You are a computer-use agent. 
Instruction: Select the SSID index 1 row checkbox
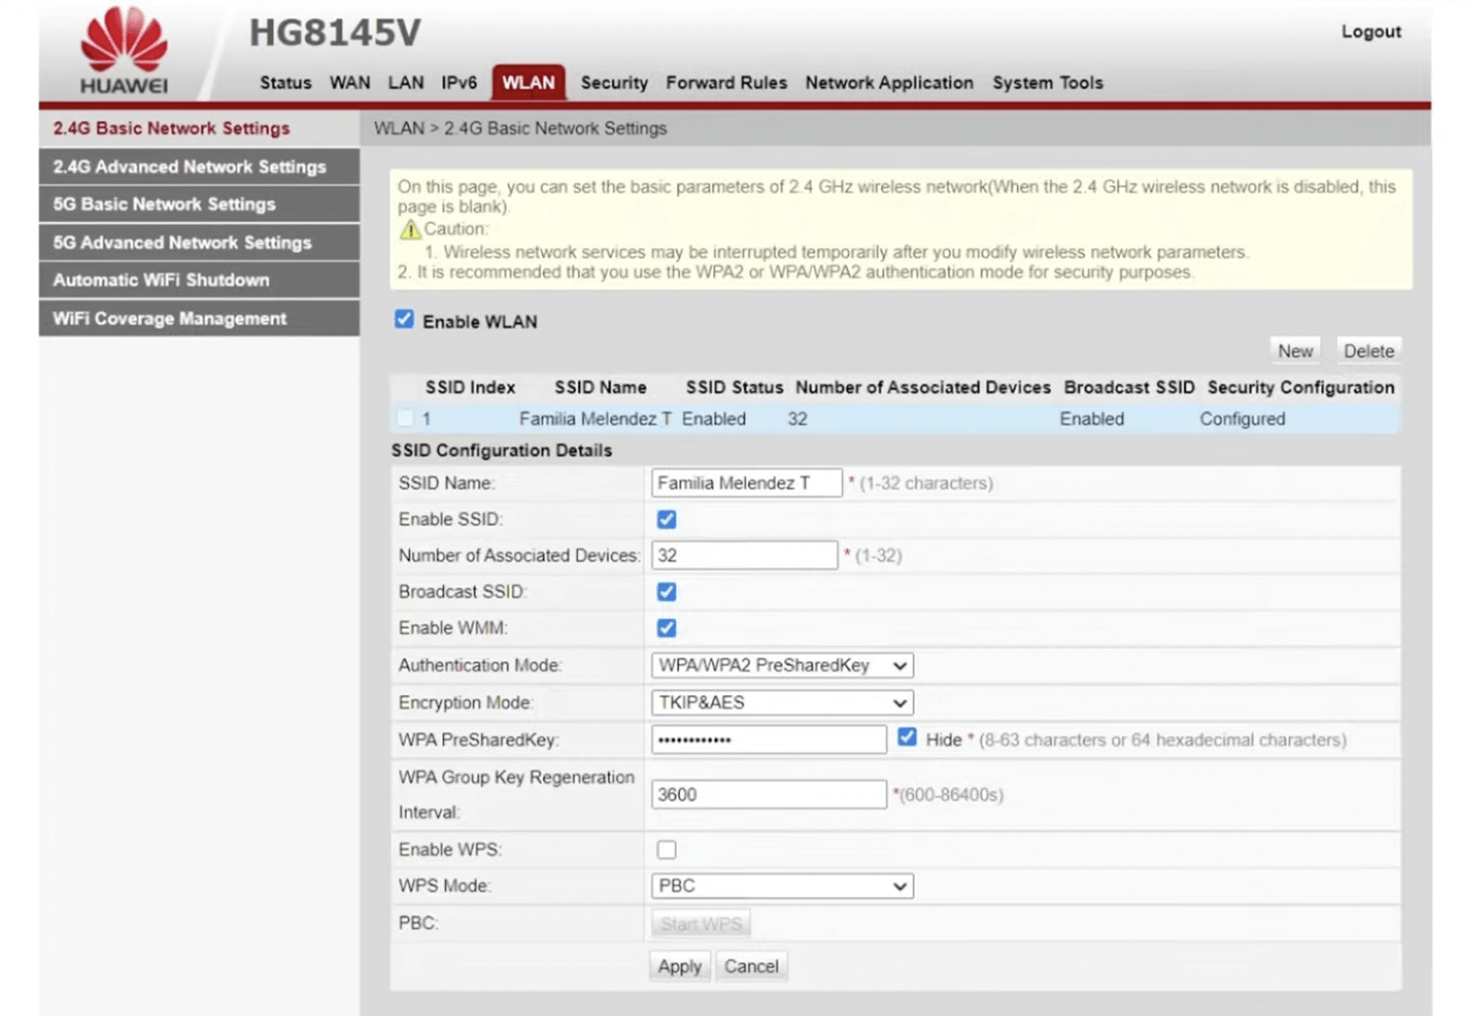(x=405, y=419)
